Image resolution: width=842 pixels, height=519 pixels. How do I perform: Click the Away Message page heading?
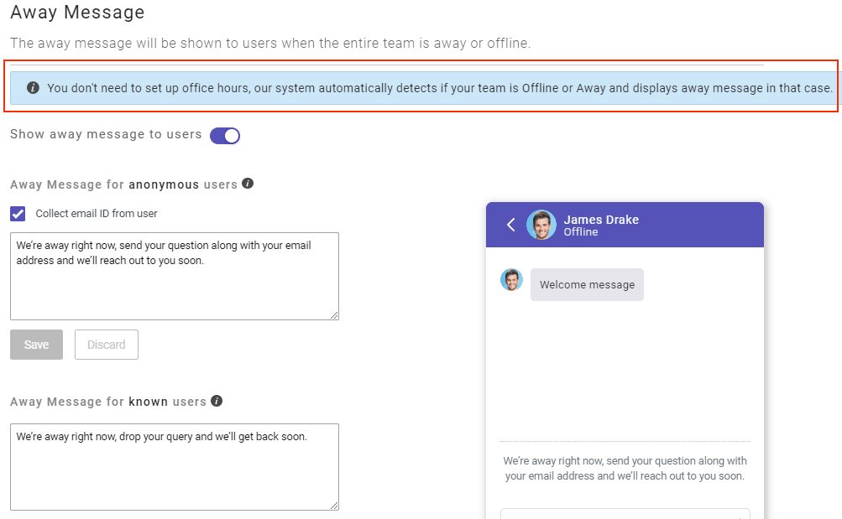(77, 13)
